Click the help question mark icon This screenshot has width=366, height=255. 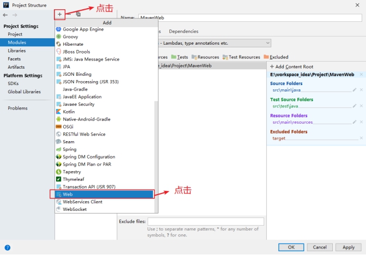pos(7,248)
